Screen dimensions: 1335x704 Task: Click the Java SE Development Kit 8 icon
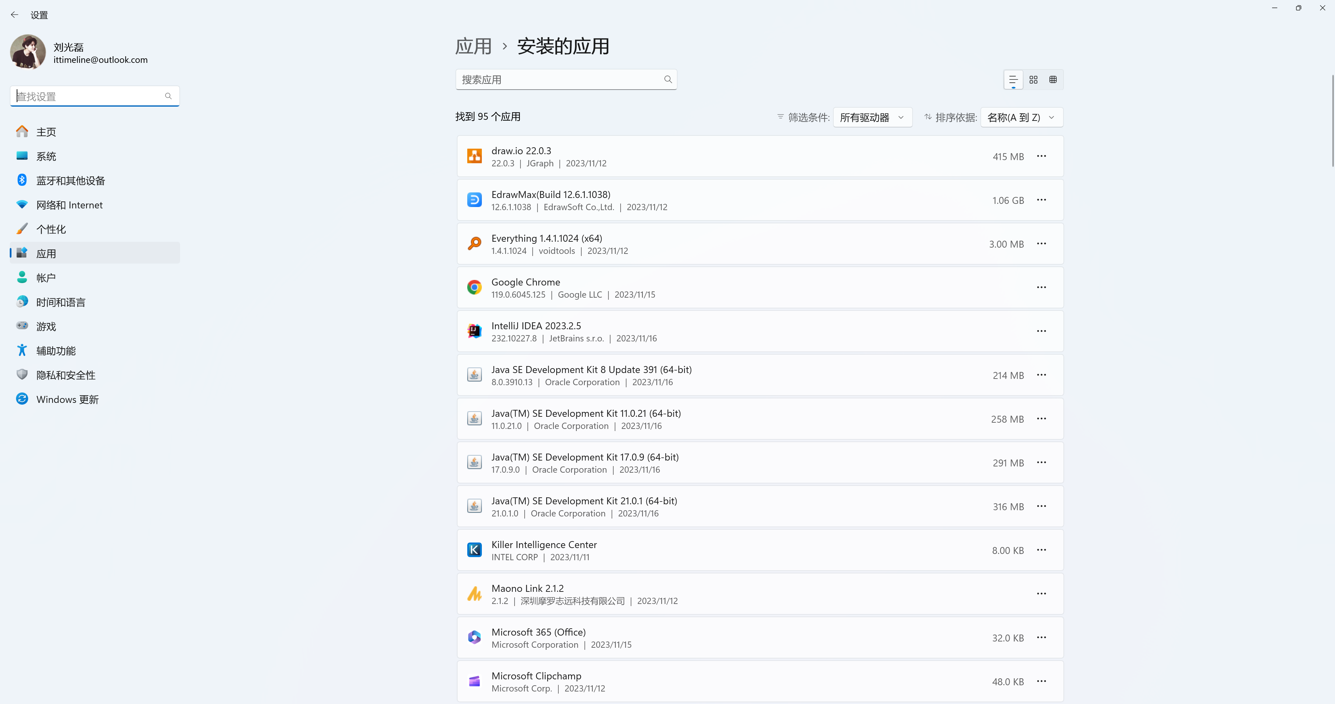pos(474,375)
